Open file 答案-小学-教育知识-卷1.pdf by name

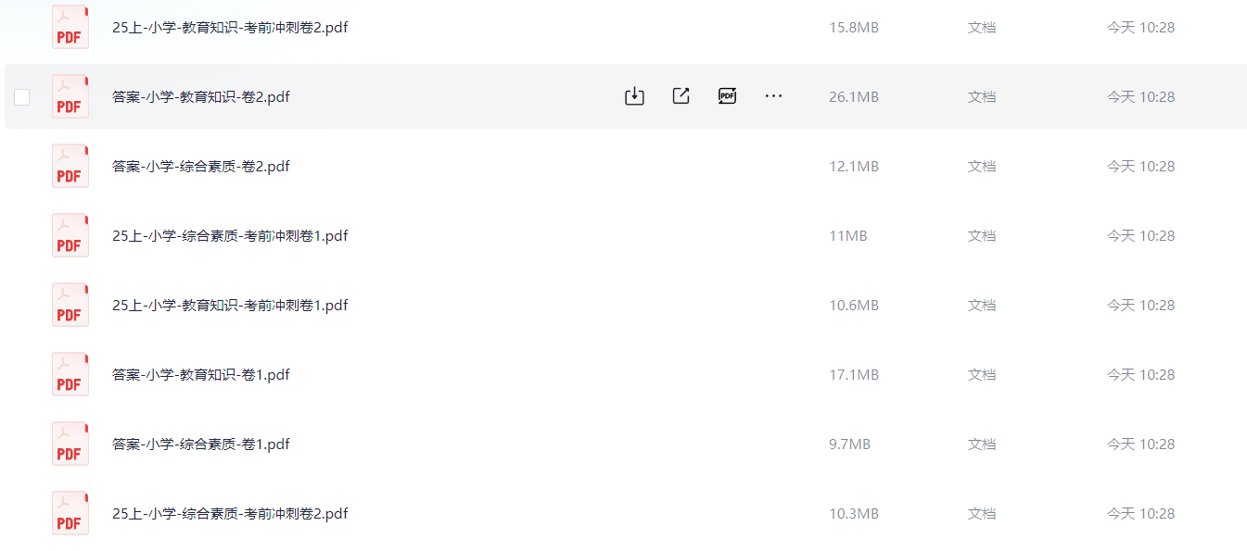tap(201, 375)
